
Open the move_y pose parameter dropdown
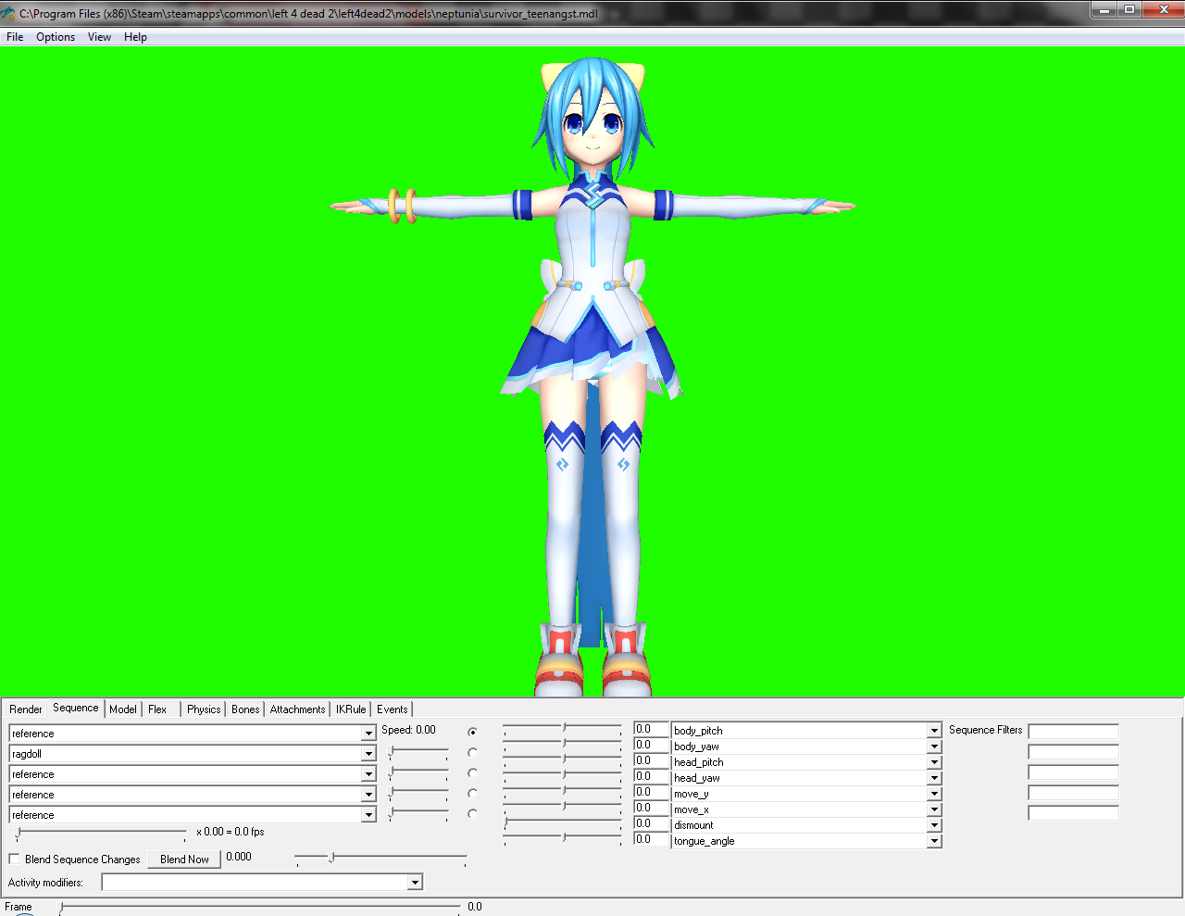934,794
